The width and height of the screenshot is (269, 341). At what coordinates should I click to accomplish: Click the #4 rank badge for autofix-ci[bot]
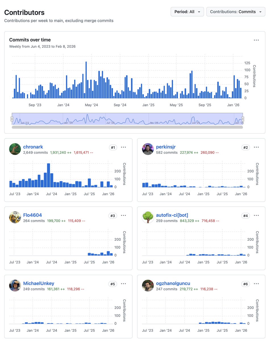coord(245,215)
